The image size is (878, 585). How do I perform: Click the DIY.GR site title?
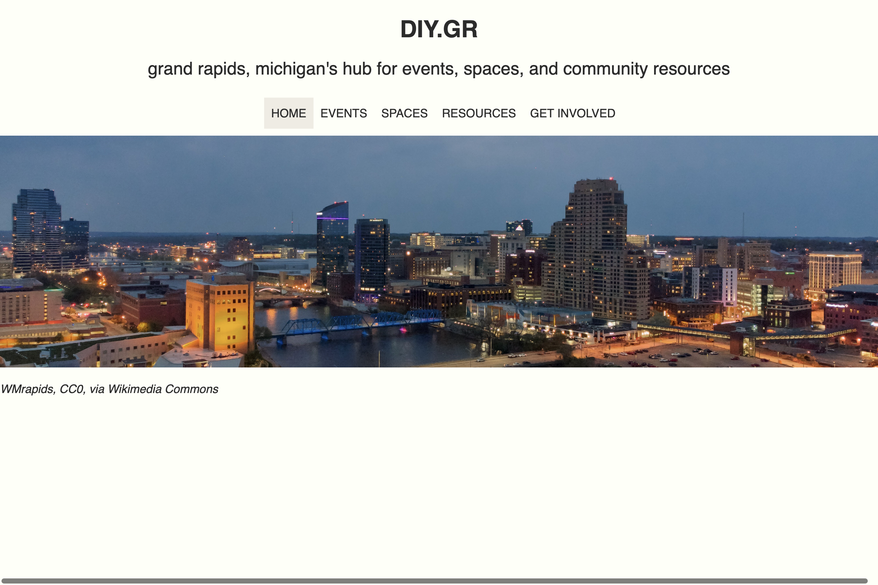[x=439, y=29]
